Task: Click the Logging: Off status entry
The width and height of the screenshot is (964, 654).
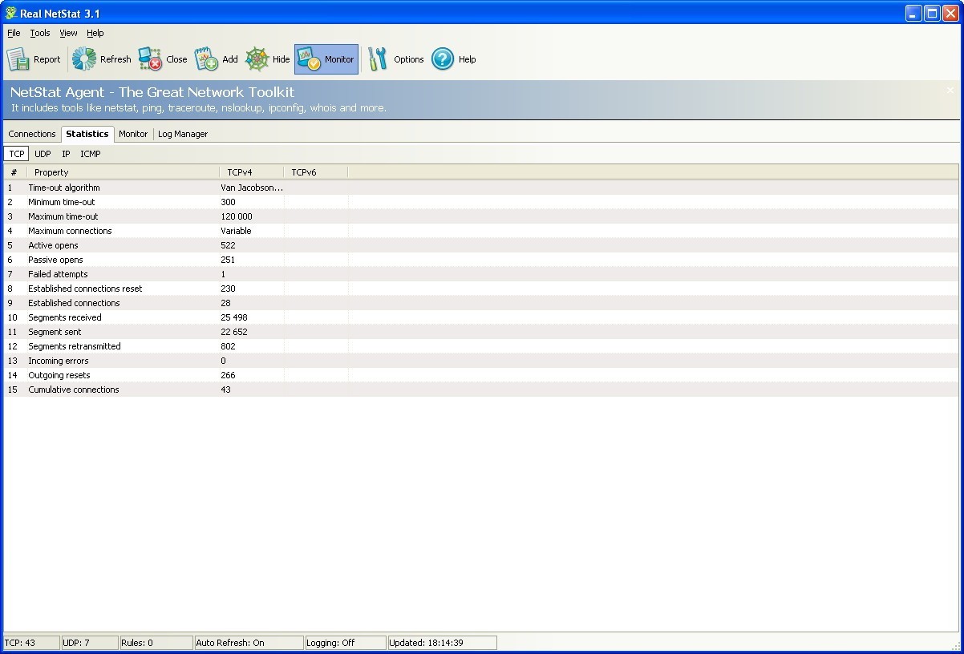Action: point(346,643)
